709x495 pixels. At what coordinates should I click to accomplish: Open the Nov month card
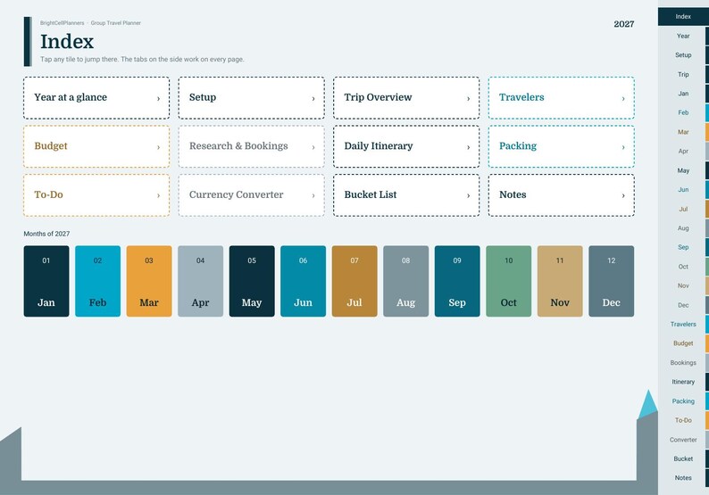(560, 281)
